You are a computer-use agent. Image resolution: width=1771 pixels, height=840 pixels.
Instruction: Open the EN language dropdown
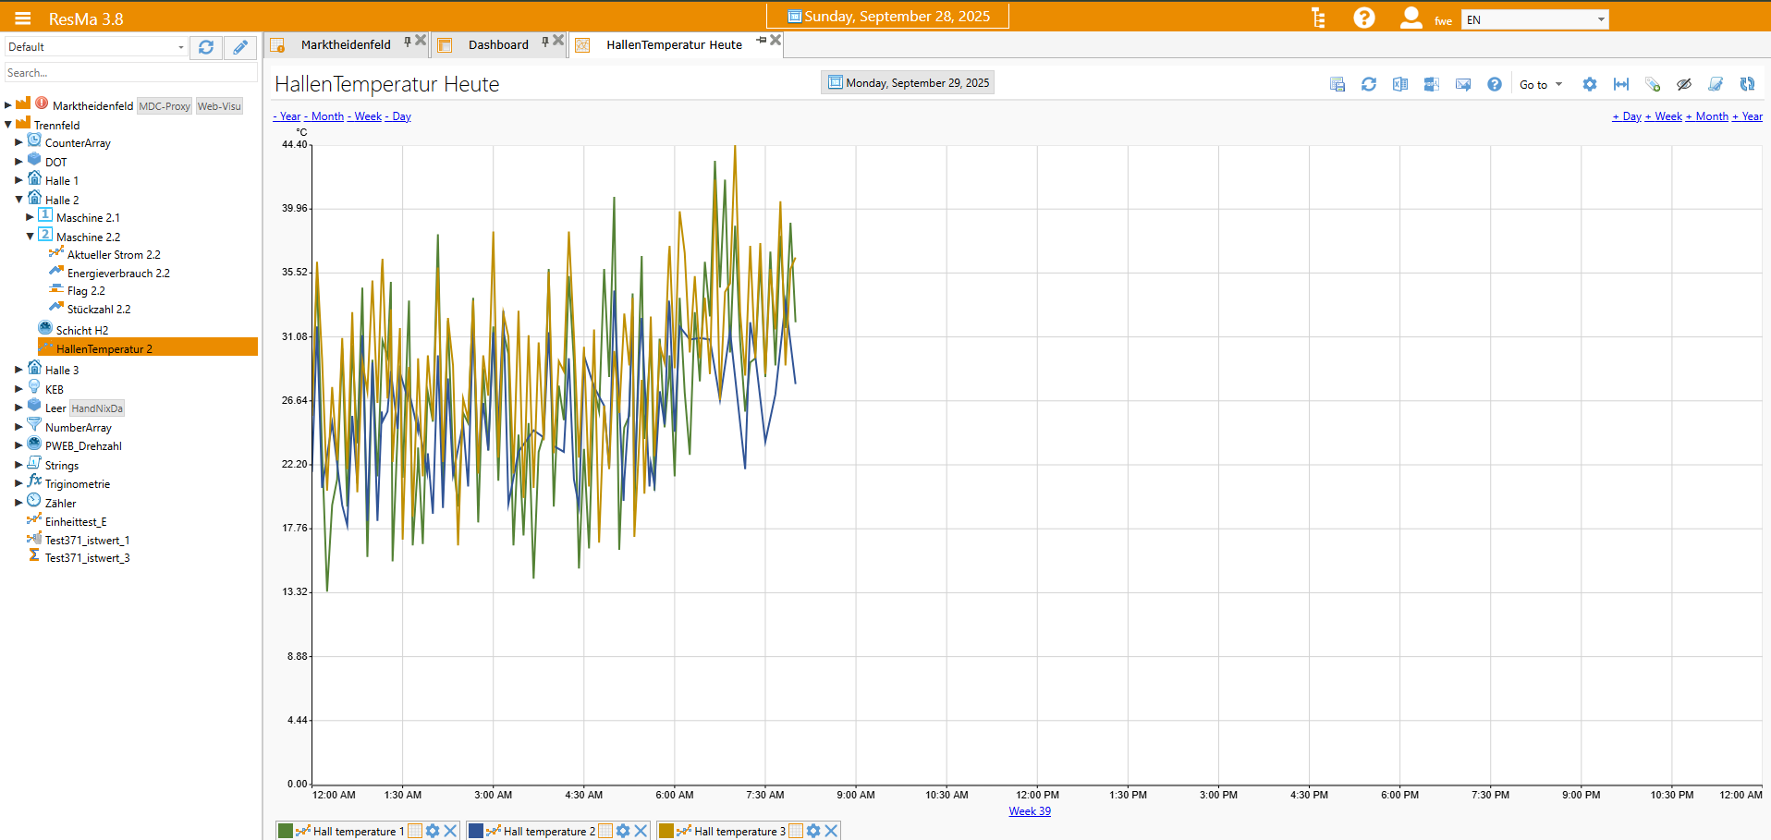point(1534,19)
